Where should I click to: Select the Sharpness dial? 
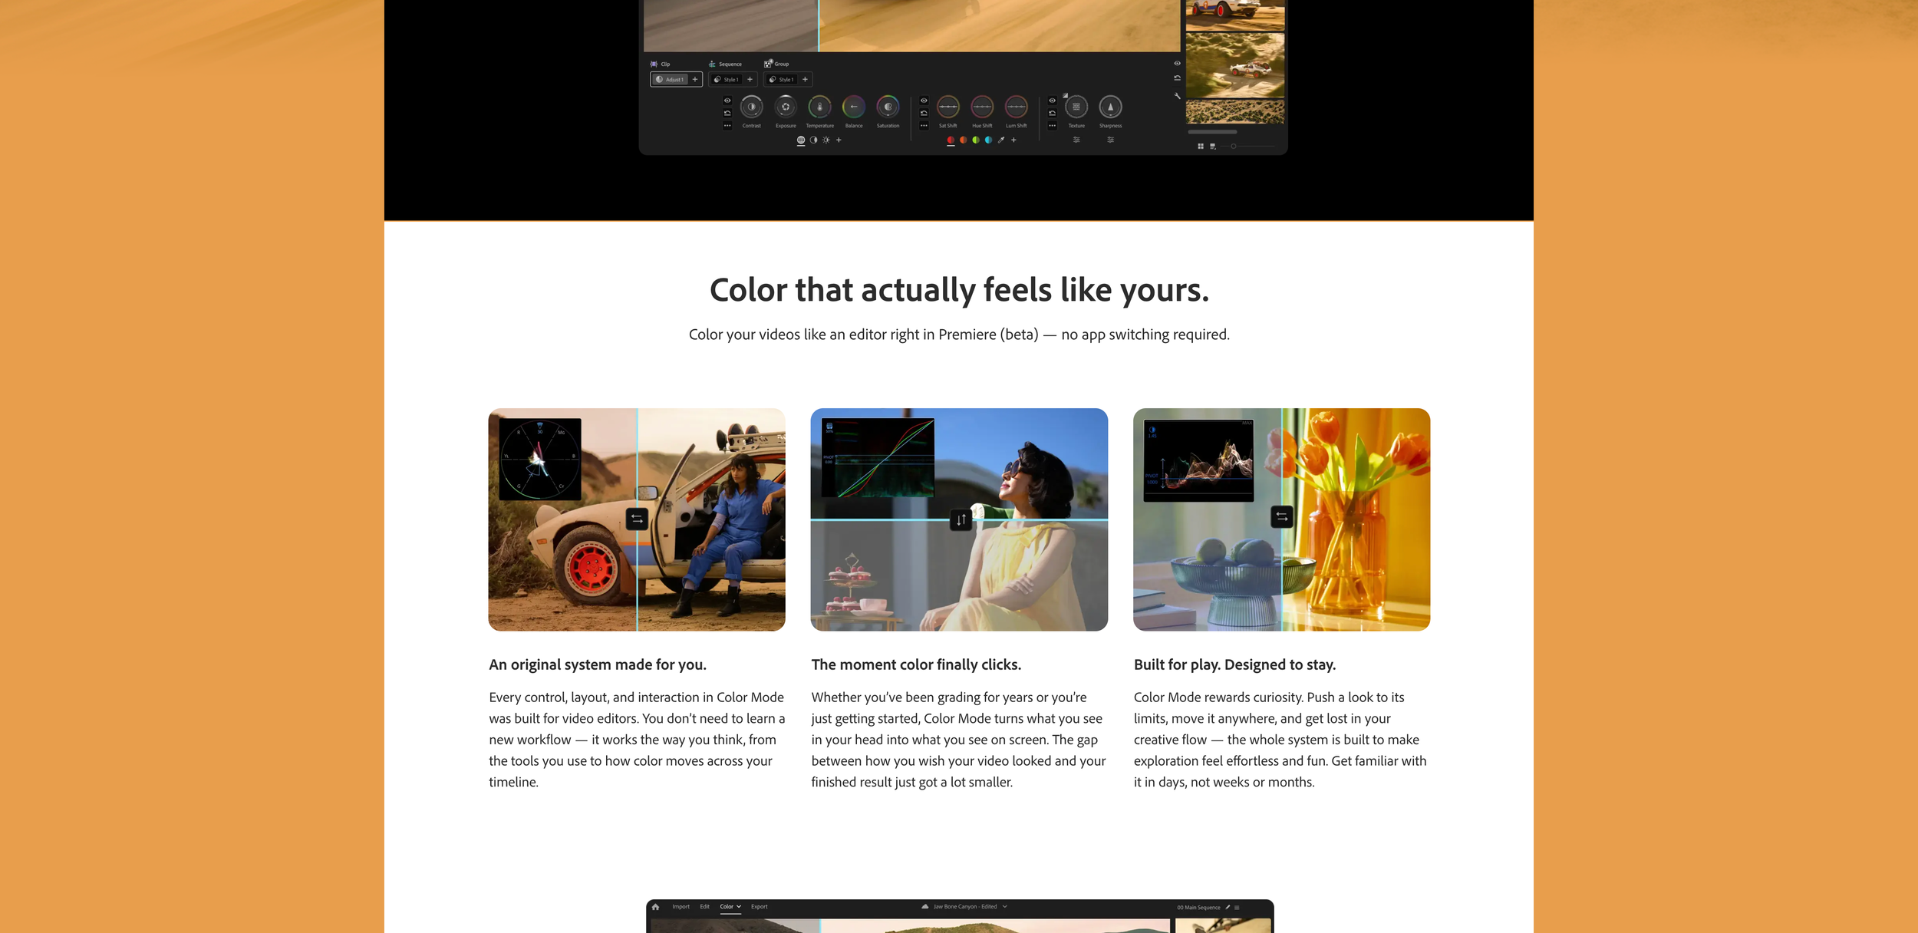pos(1110,107)
